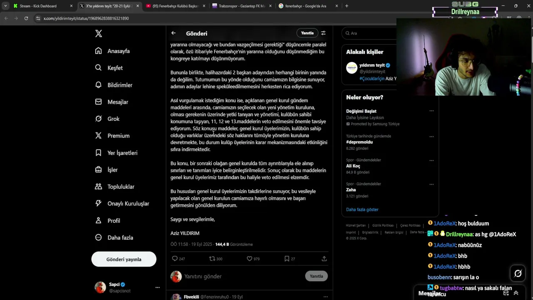Open Onaylı Kuruluşlar lightning icon

point(98,204)
